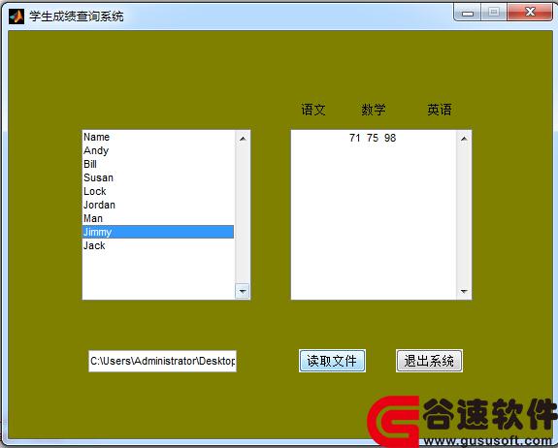Select Lock in the student list

point(158,191)
